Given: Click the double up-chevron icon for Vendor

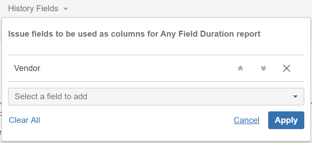Looking at the screenshot, I should [240, 69].
